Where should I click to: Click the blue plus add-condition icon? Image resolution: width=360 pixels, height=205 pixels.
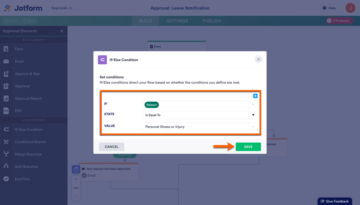click(255, 96)
